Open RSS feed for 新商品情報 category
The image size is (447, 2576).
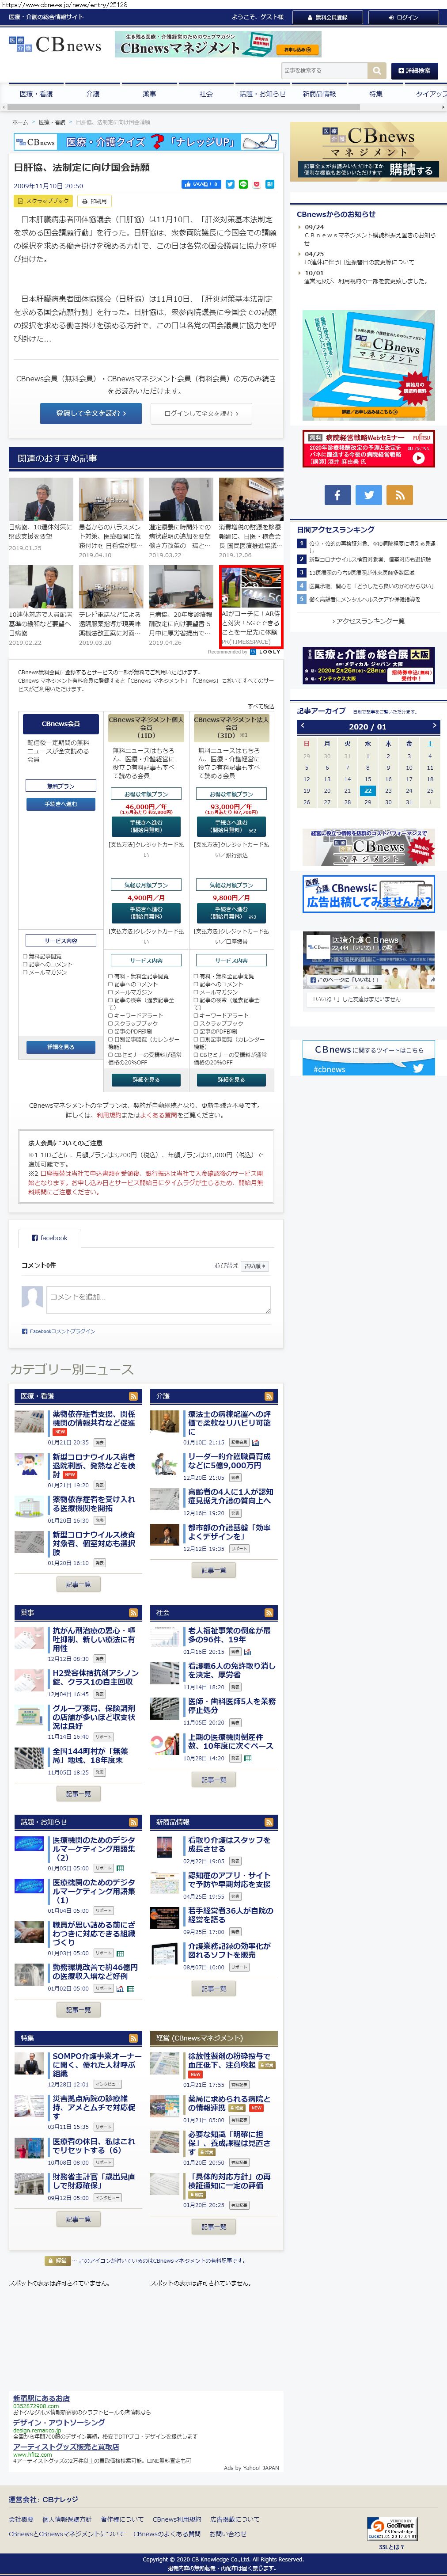click(268, 1822)
